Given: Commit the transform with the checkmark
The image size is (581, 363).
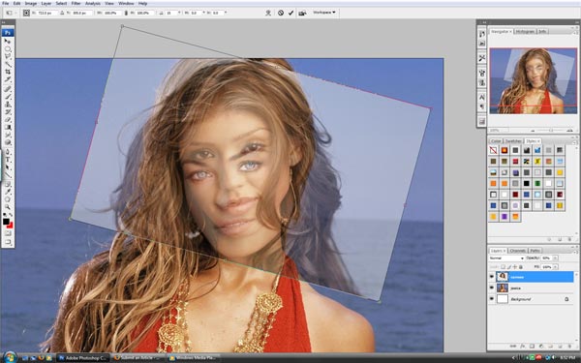Looking at the screenshot, I should pos(290,13).
